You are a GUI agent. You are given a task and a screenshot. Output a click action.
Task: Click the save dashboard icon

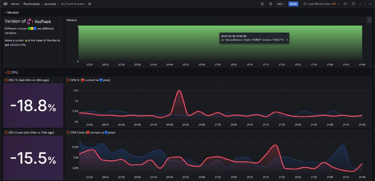coord(262,4)
